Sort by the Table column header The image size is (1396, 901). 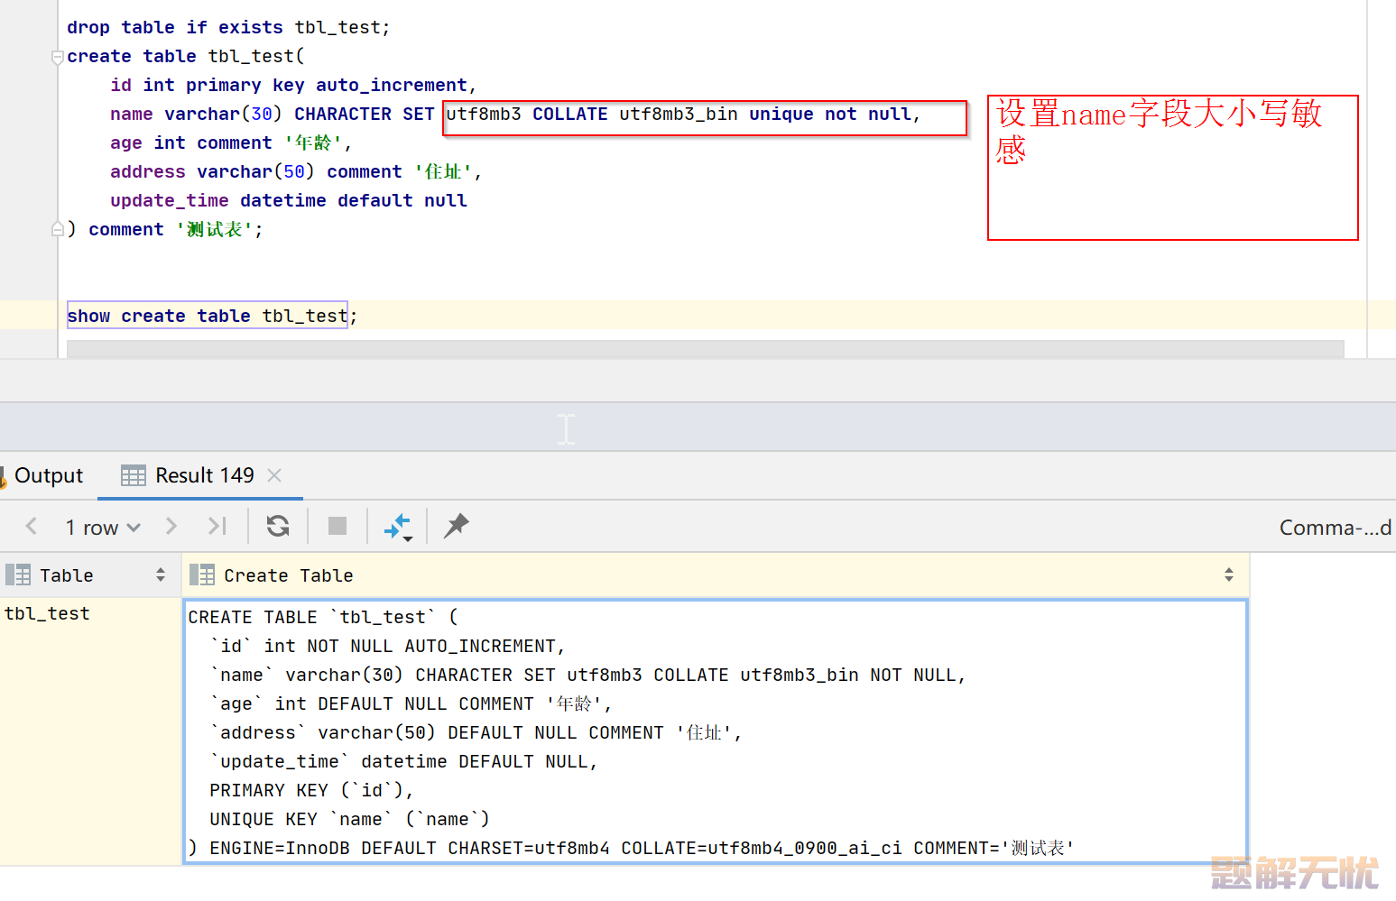[x=90, y=575]
